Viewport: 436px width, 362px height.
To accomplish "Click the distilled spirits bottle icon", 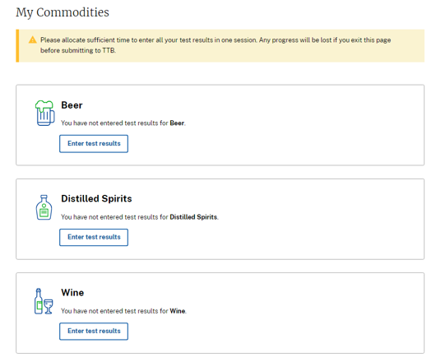I will tap(44, 207).
